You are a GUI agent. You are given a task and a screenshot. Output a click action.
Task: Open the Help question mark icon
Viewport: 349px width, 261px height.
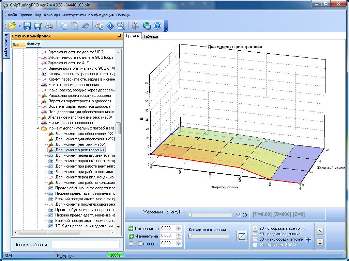157,25
